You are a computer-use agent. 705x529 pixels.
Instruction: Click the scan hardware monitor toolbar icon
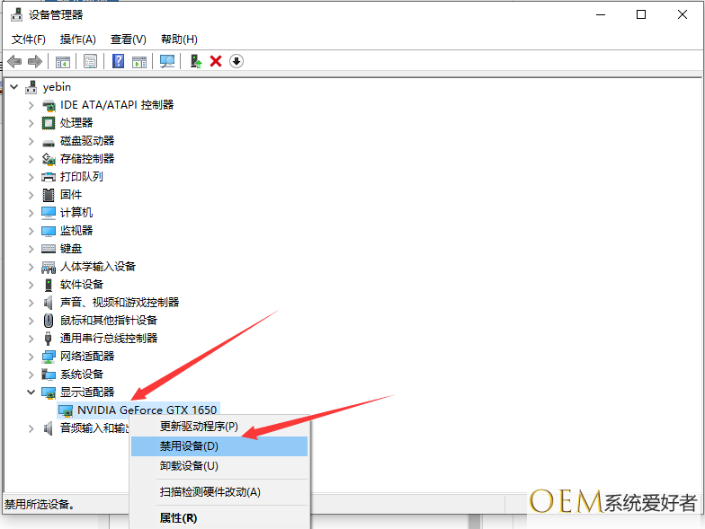coord(166,61)
